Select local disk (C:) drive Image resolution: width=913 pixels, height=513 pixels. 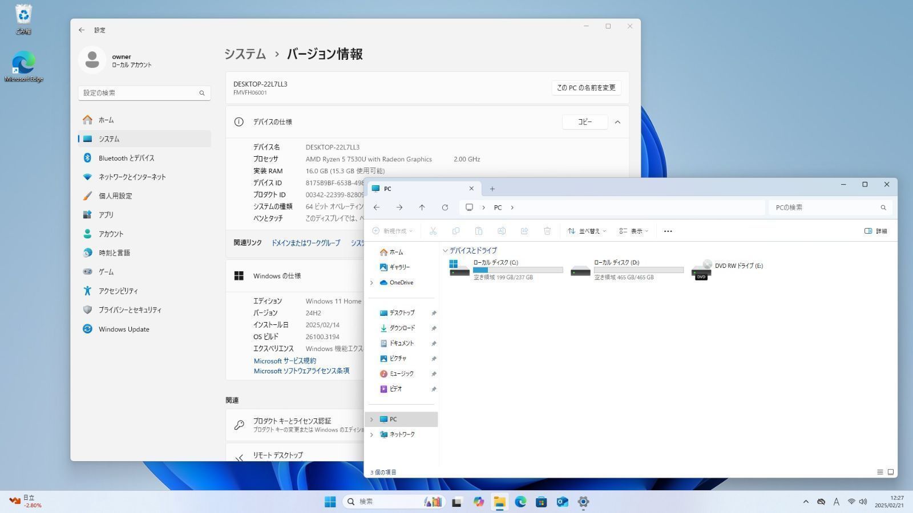[506, 270]
